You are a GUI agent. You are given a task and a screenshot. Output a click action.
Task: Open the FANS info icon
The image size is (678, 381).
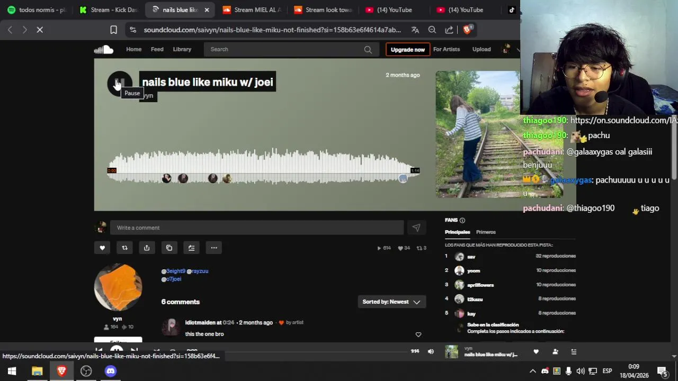(x=462, y=220)
